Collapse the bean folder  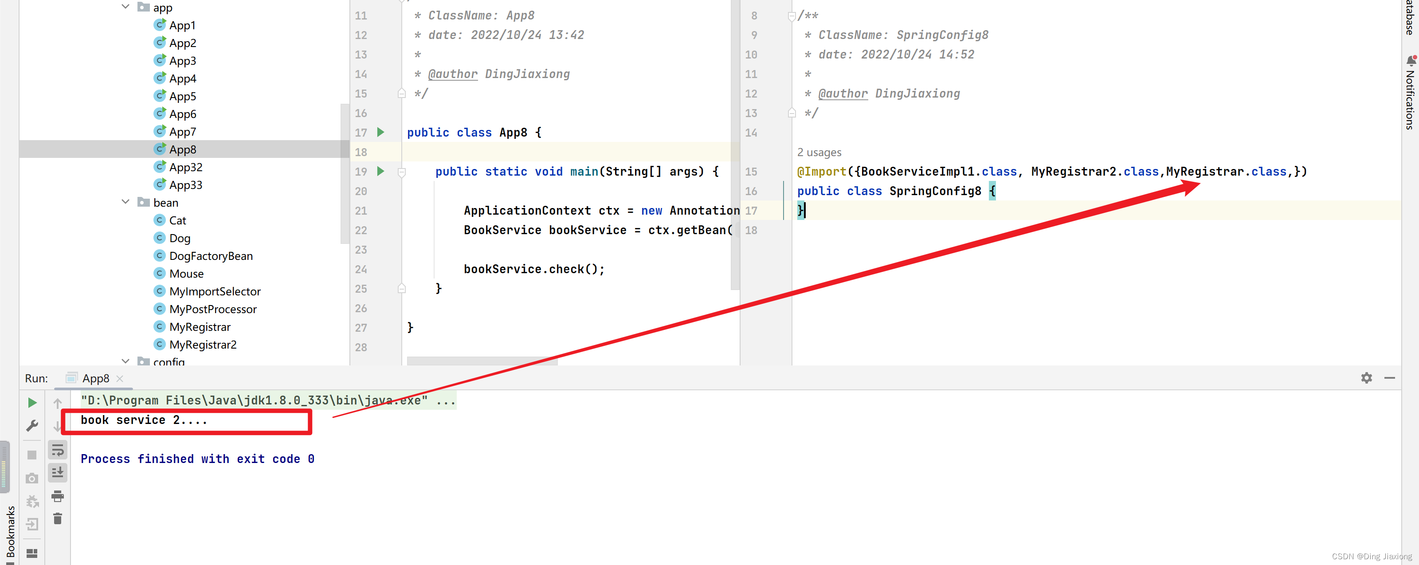coord(125,202)
